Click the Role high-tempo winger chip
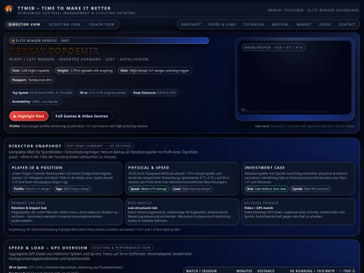The height and width of the screenshot is (273, 364). click(154, 71)
